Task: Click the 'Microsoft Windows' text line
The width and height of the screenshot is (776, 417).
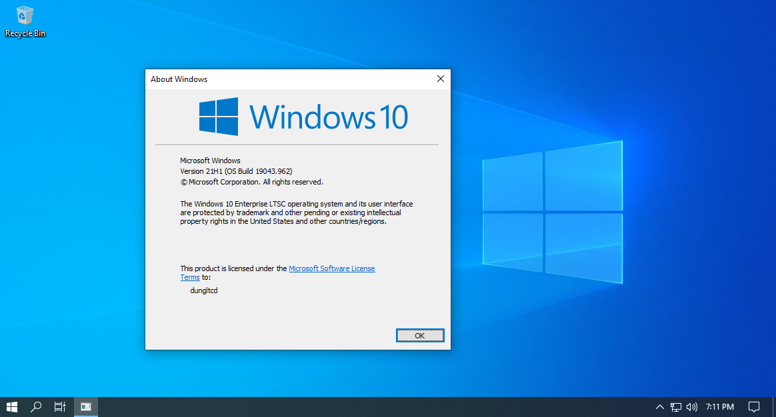Action: 210,161
